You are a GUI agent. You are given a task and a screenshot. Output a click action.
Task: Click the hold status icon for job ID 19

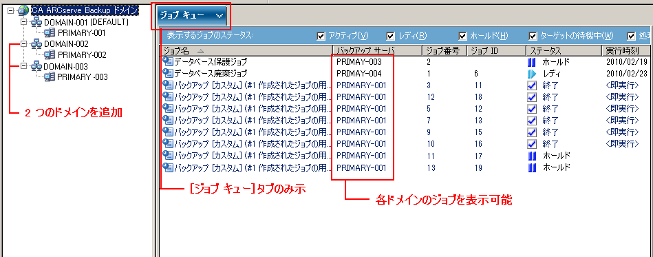(x=532, y=167)
